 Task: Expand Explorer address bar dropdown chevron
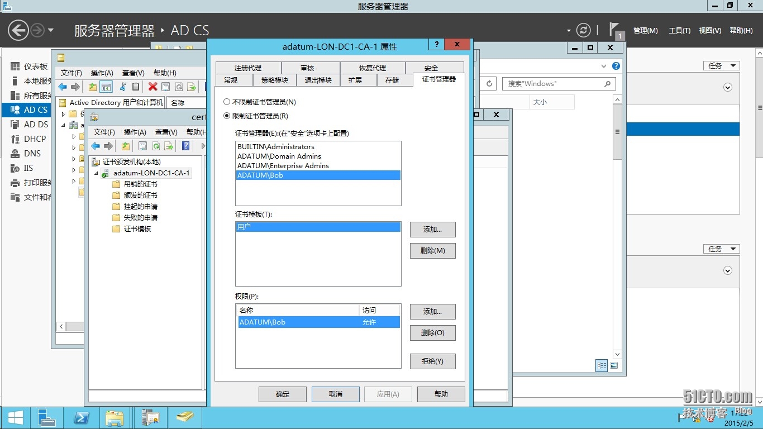[604, 66]
